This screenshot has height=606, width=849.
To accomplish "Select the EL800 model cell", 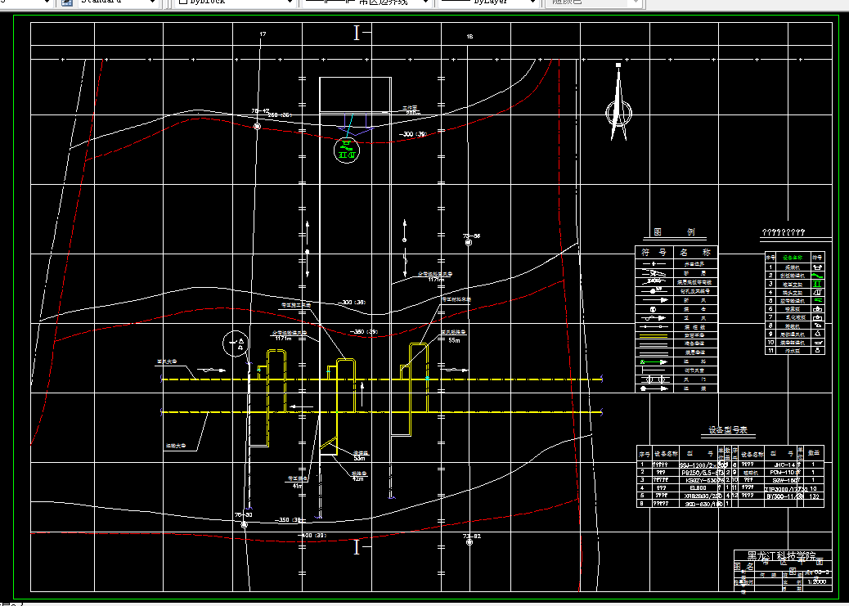I will pos(699,488).
